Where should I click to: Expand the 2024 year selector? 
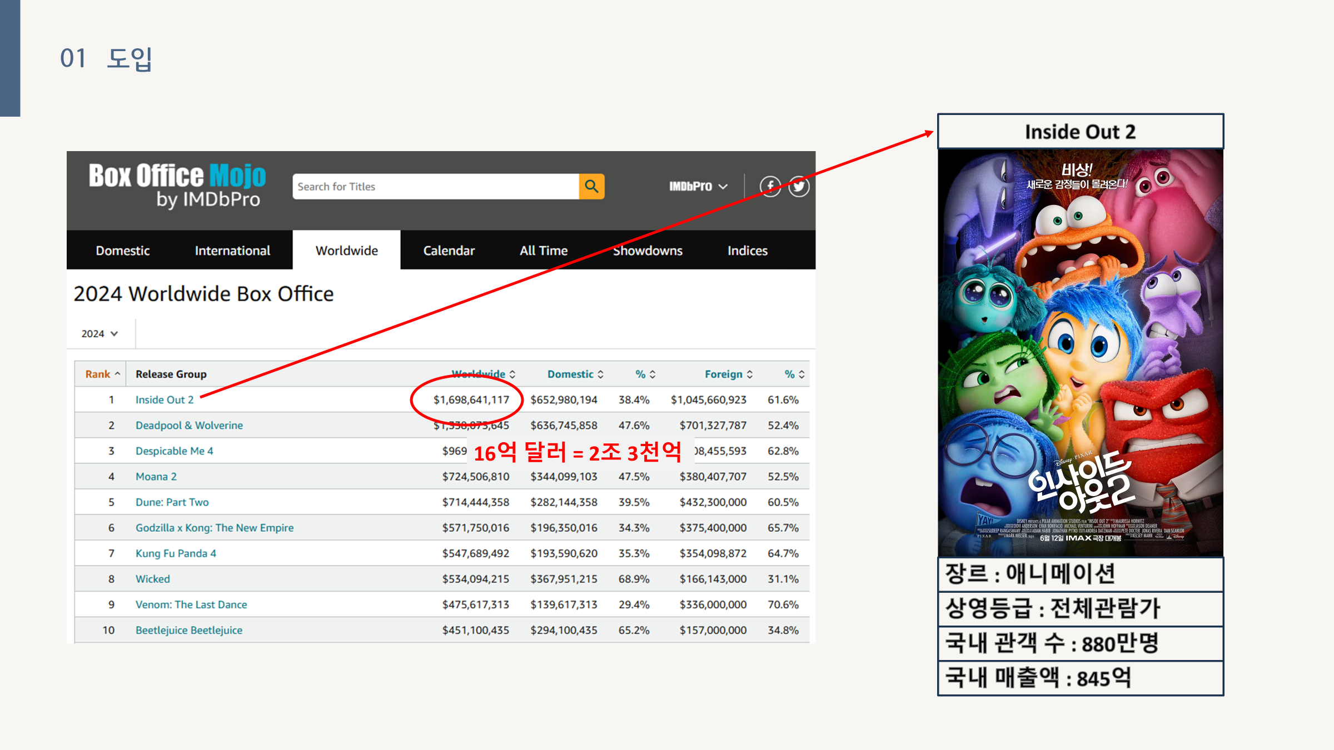pyautogui.click(x=99, y=333)
